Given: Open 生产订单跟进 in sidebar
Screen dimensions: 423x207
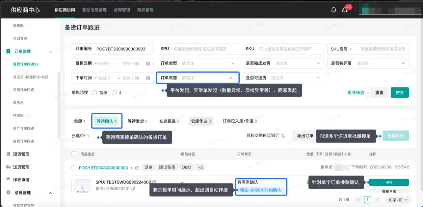Looking at the screenshot, I should (x=23, y=128).
